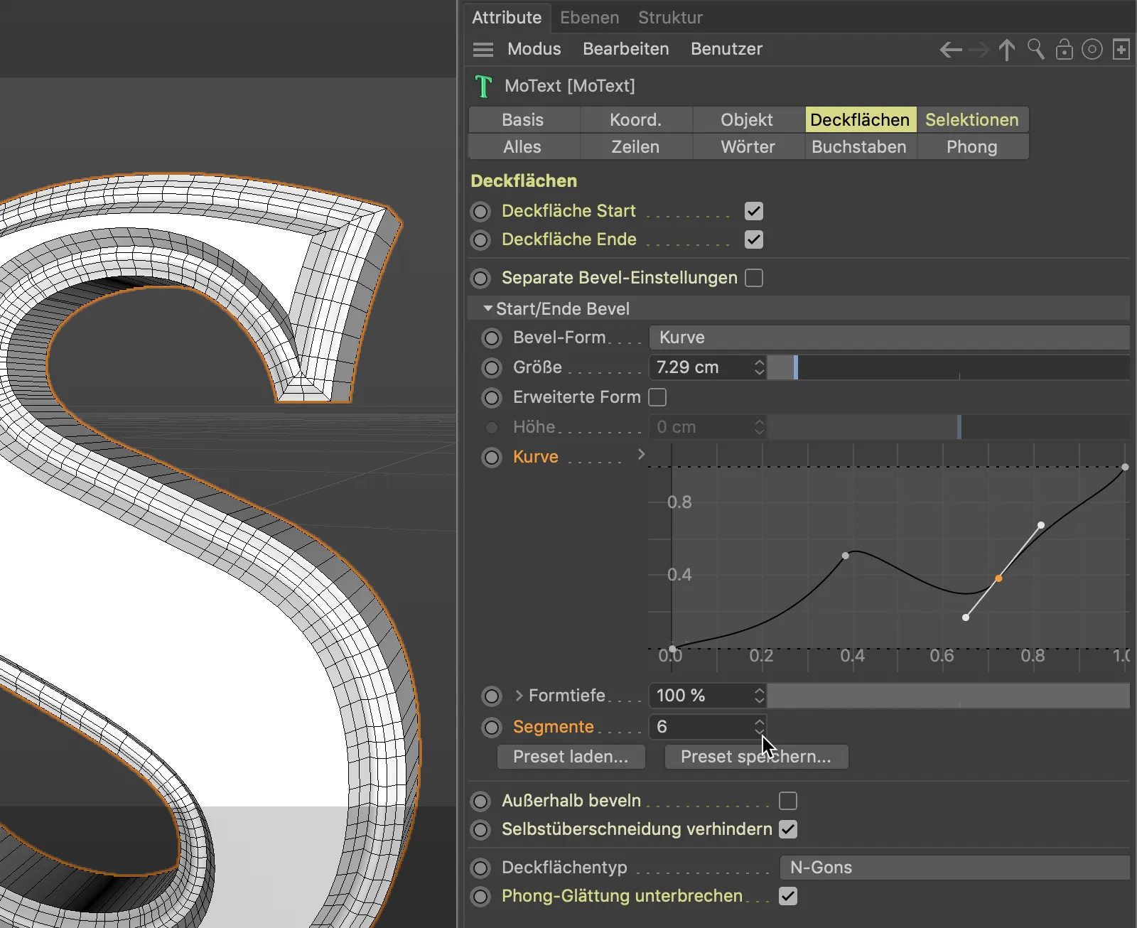Select the orange curve point in graph
The image size is (1137, 928).
point(998,578)
